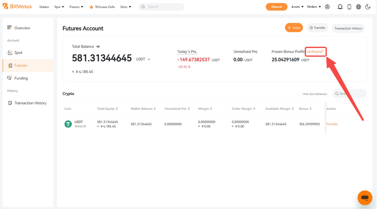The width and height of the screenshot is (377, 209).
Task: Open the Assets dropdown menu
Action: coord(297,7)
